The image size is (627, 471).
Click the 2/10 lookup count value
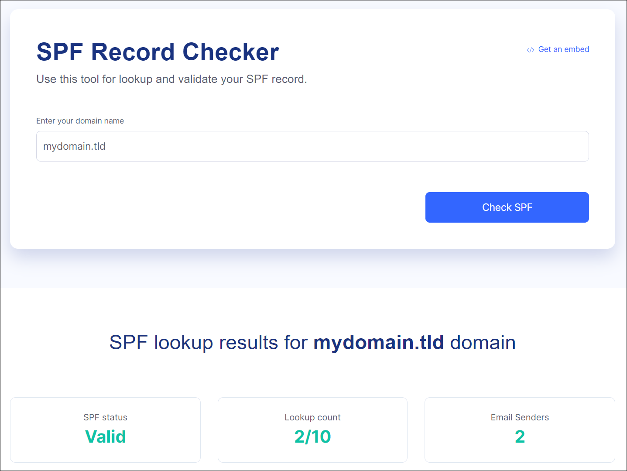pyautogui.click(x=312, y=437)
